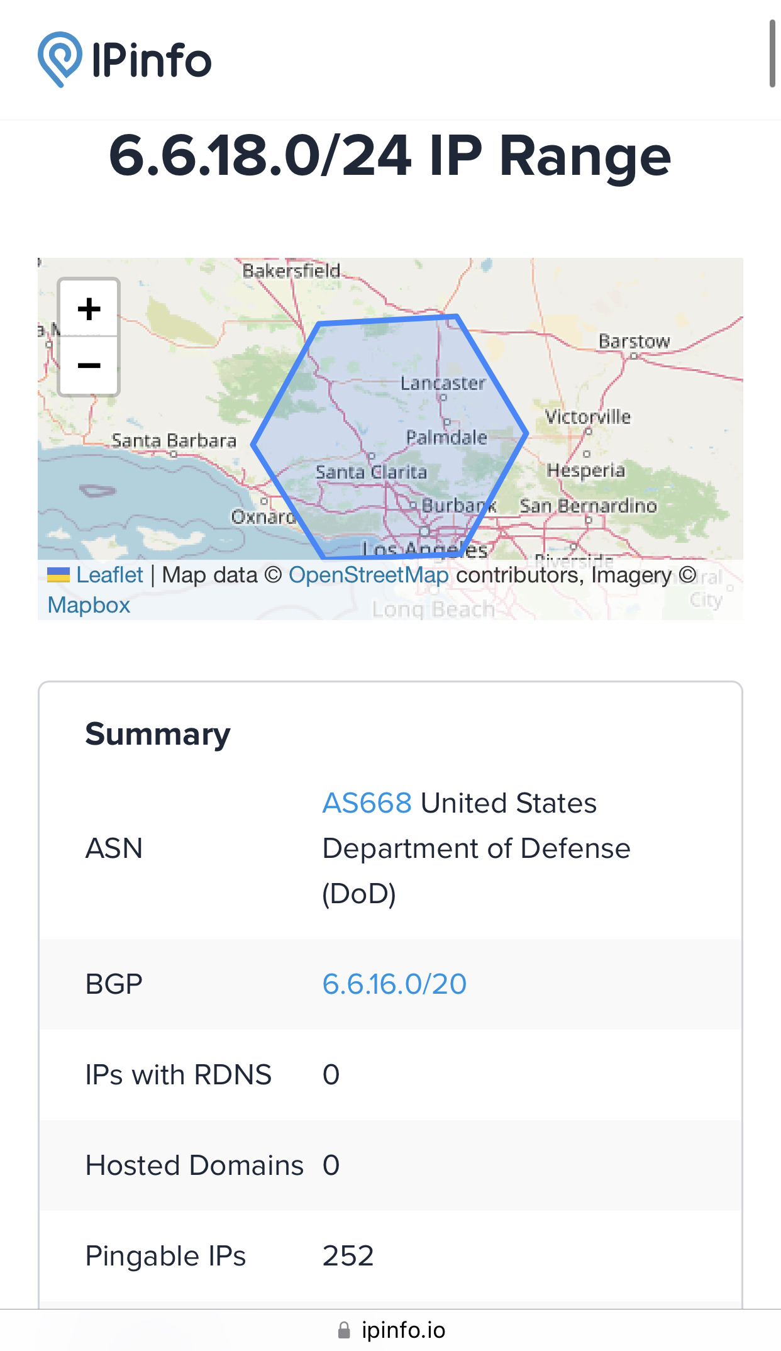The width and height of the screenshot is (781, 1351).
Task: Click the Santa Barbara label on the map
Action: click(x=174, y=440)
